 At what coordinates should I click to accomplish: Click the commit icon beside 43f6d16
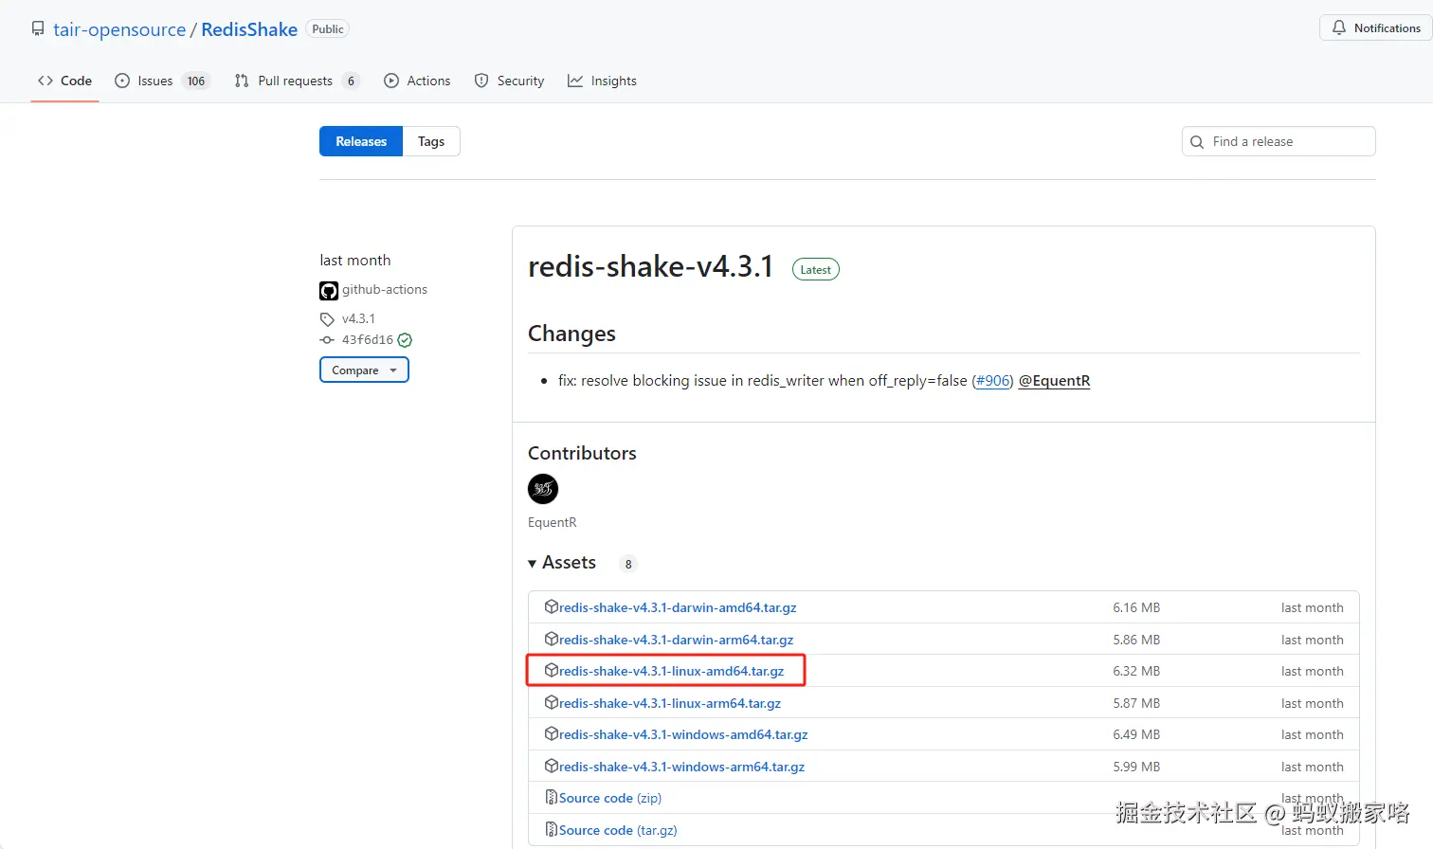pyautogui.click(x=327, y=340)
